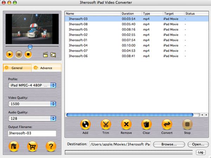The height and width of the screenshot is (158, 211).
Task: Click the Browse... button
Action: point(169,144)
